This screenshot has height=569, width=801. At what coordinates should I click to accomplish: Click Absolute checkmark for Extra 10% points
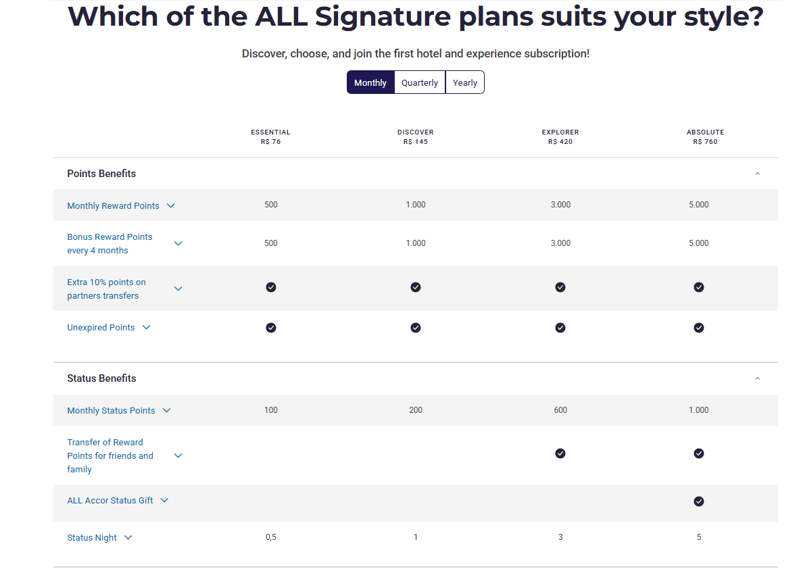[x=699, y=287]
